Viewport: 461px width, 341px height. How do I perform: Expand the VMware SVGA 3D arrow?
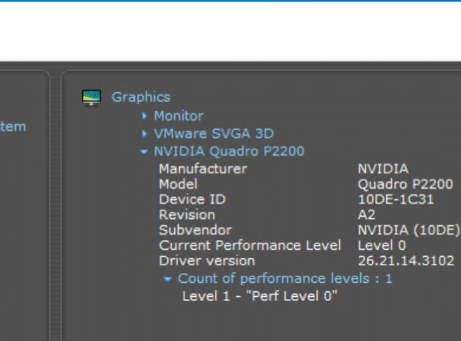tap(144, 134)
